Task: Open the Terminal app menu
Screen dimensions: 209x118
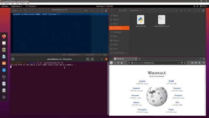Action: (x=31, y=6)
